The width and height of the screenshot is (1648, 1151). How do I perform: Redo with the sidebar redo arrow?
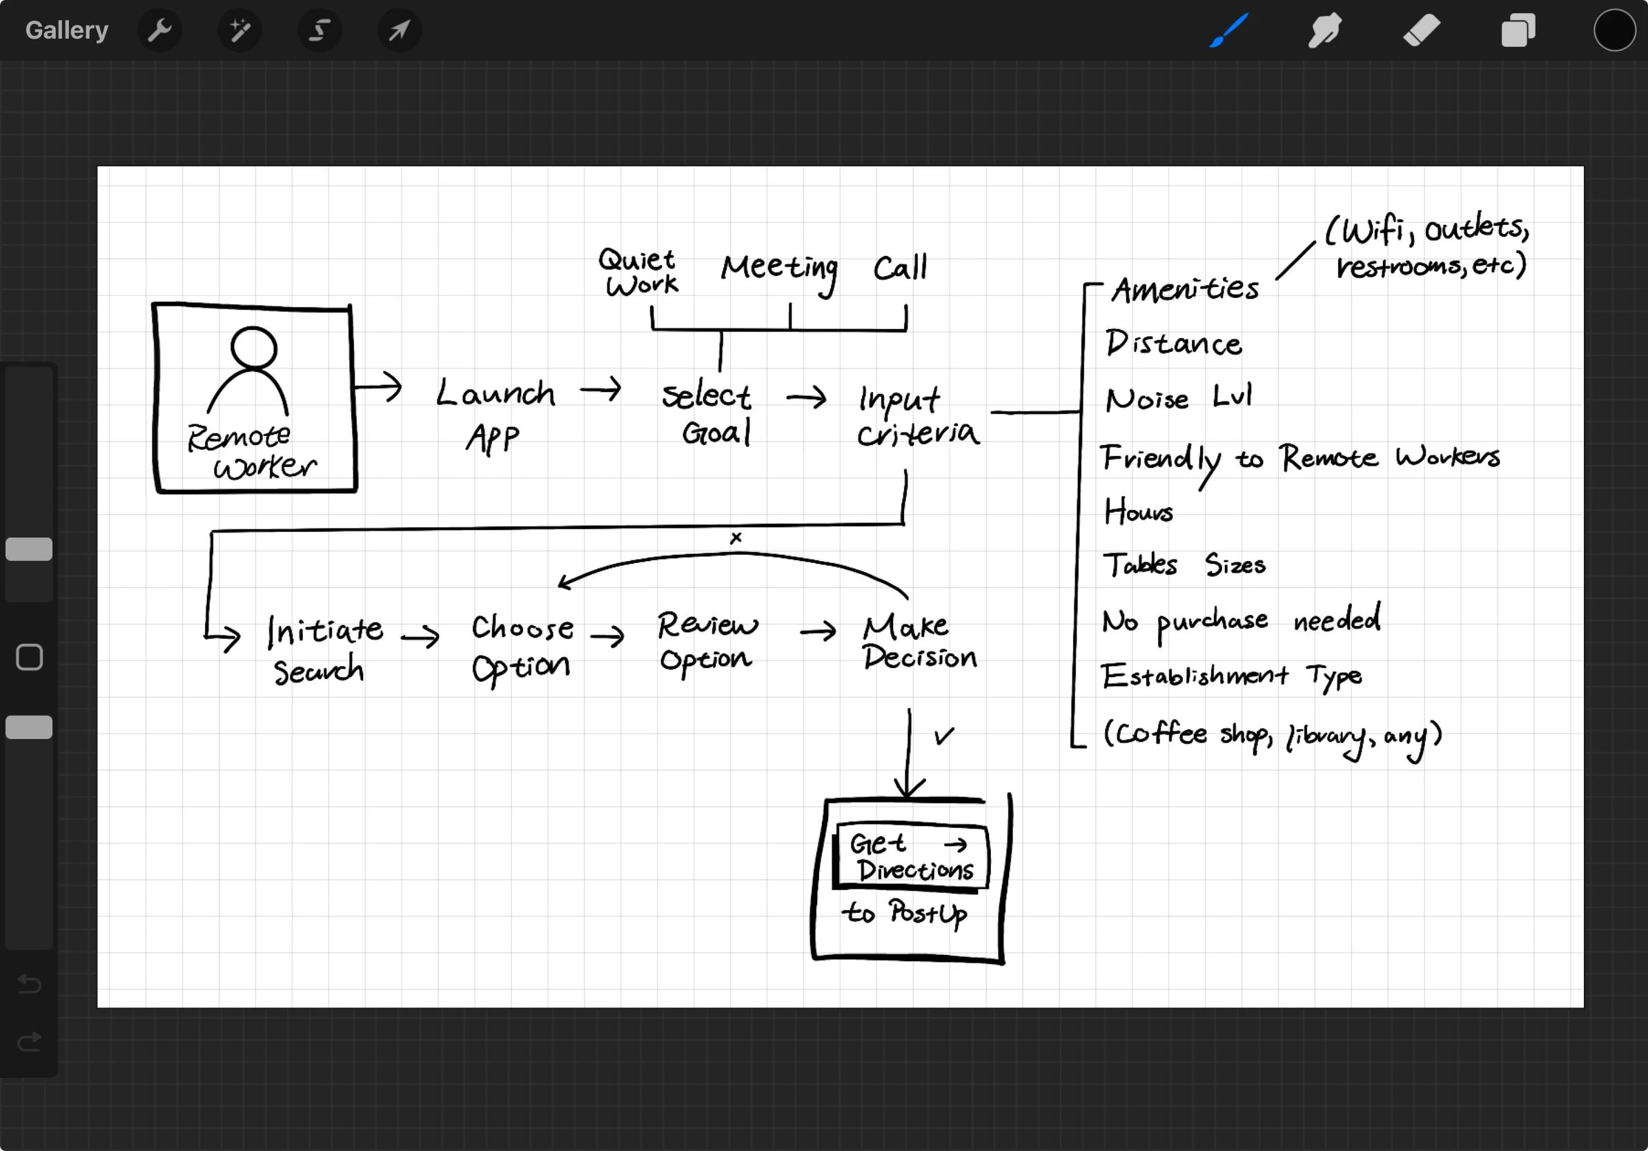click(29, 1041)
